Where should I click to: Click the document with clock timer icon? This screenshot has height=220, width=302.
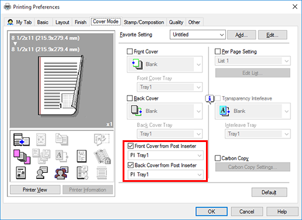[82, 173]
